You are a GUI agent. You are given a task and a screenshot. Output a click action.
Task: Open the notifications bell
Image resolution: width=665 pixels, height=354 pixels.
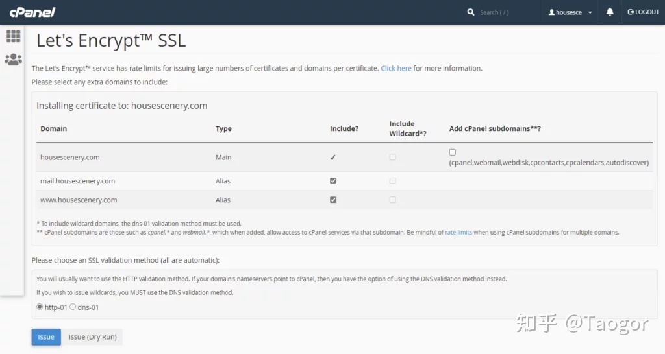click(610, 12)
